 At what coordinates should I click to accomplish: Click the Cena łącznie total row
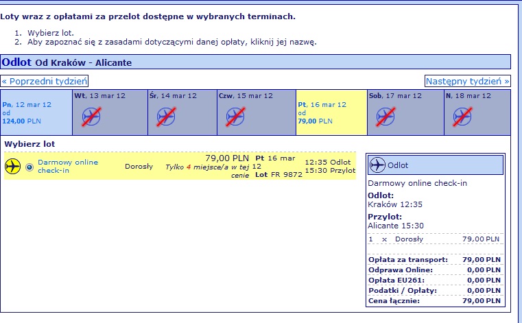click(434, 301)
